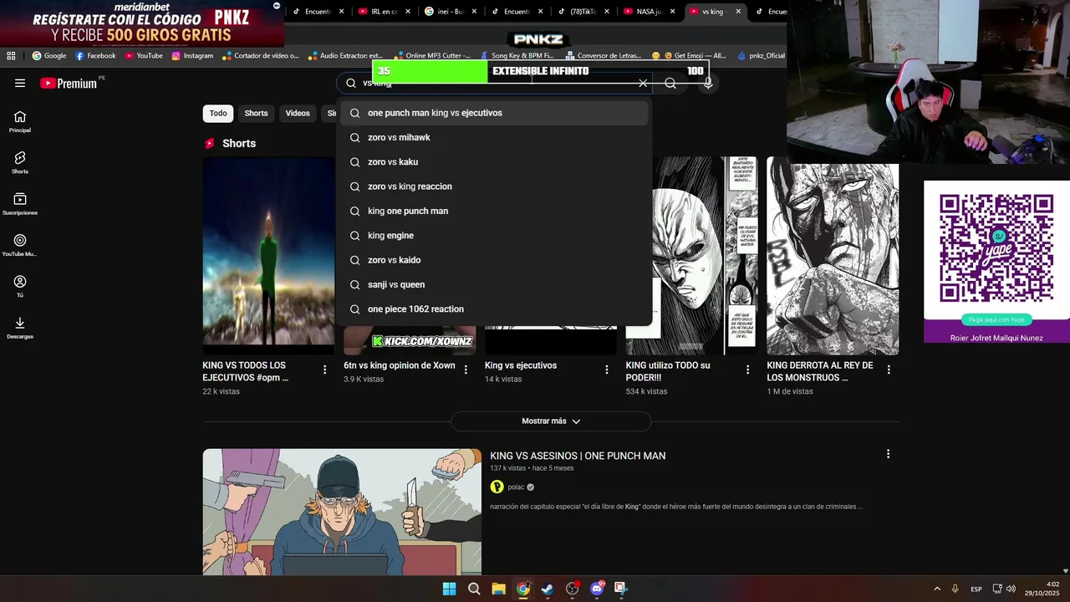Expand Shorts with Mostrar más
This screenshot has height=602, width=1070.
[551, 421]
